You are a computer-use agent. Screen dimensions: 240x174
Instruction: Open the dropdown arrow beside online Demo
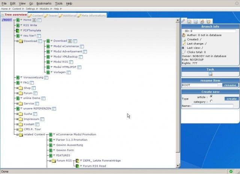pyautogui.click(x=21, y=98)
